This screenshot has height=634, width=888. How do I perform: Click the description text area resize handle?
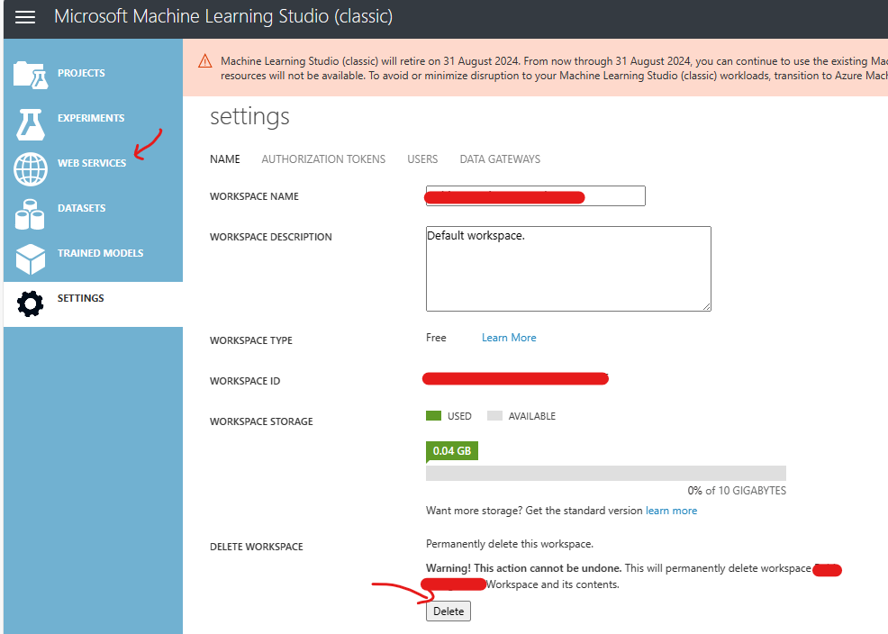[x=707, y=307]
